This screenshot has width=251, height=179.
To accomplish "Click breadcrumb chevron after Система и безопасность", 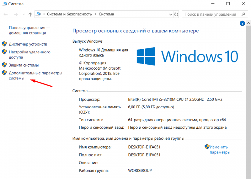I will click(x=95, y=14).
